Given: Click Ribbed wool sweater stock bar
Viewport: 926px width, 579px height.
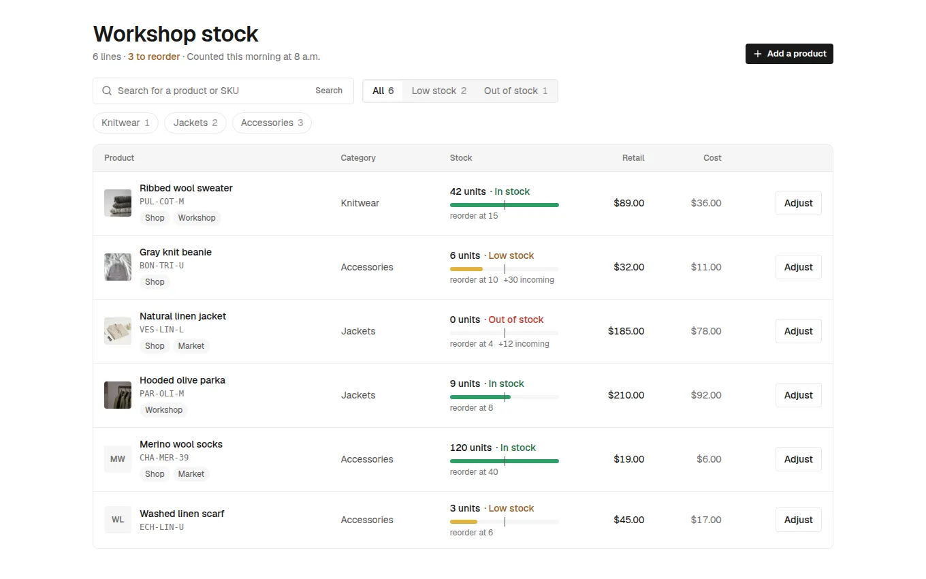Looking at the screenshot, I should pyautogui.click(x=505, y=205).
